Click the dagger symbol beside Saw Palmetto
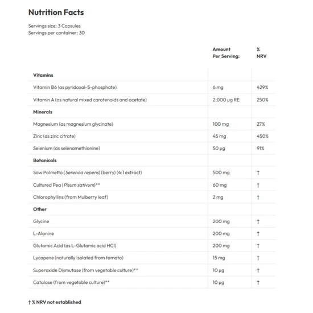Viewport: 313px width, 313px height. [x=258, y=173]
